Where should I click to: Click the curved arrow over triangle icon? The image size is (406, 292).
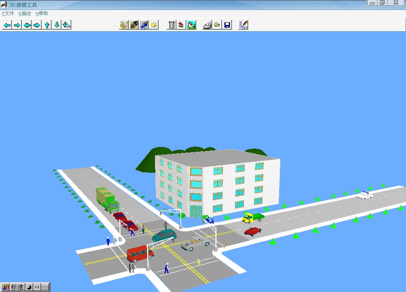[x=67, y=25]
